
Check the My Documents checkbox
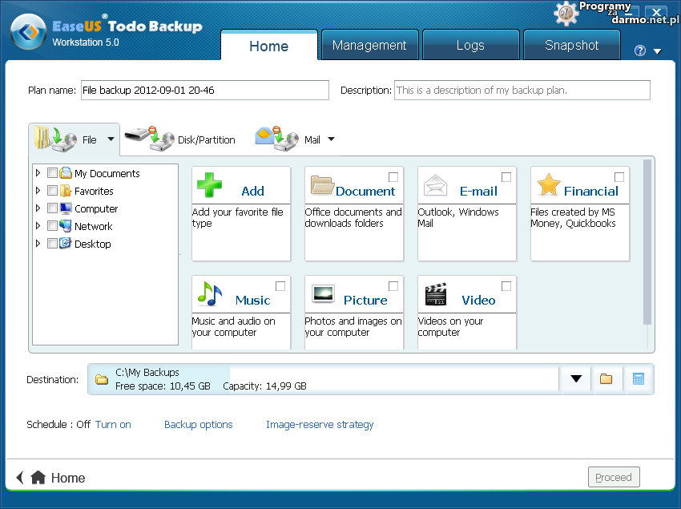pyautogui.click(x=53, y=173)
